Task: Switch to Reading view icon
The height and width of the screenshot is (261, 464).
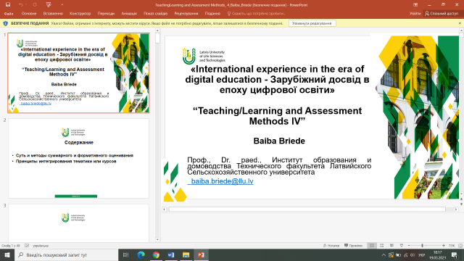Action: click(x=391, y=246)
